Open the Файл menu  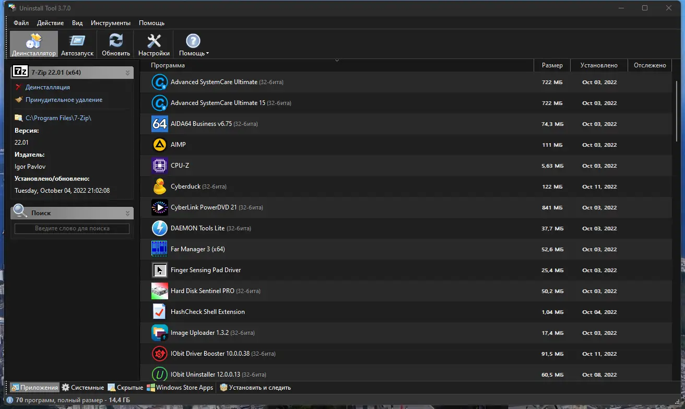(x=21, y=23)
